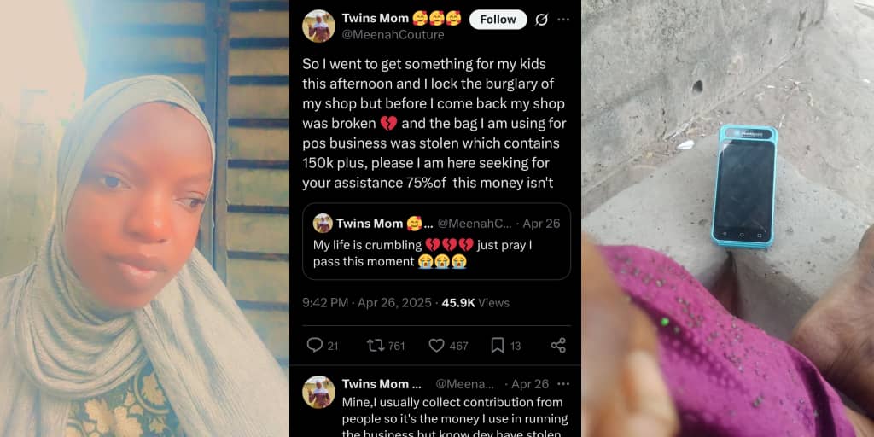Image resolution: width=874 pixels, height=437 pixels.
Task: Click the reply comment icon
Action: pyautogui.click(x=315, y=345)
